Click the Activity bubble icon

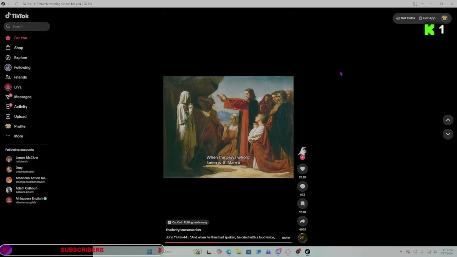(x=8, y=107)
